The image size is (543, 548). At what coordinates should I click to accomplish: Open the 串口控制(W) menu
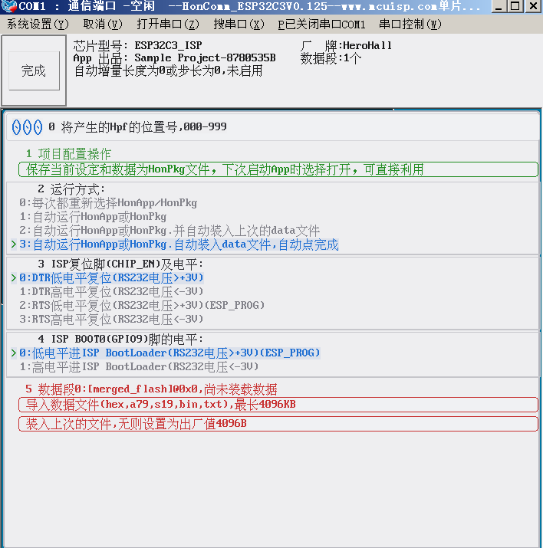click(x=410, y=24)
